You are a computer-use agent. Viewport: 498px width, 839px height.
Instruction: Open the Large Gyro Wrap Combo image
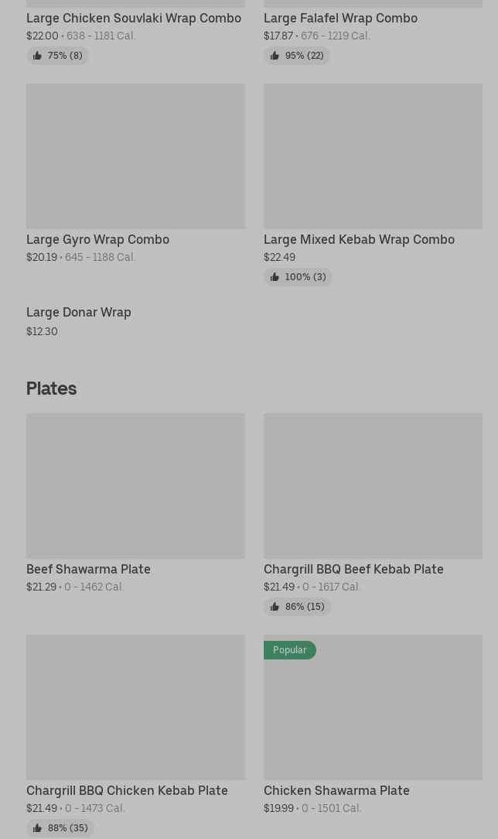click(x=136, y=156)
